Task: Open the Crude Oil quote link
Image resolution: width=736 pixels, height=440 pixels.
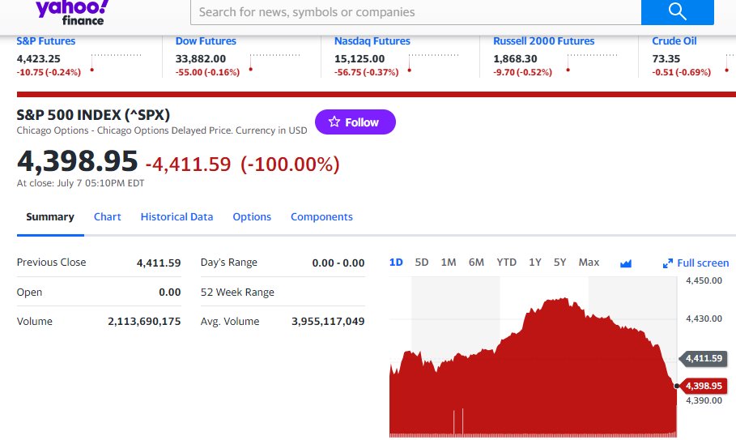Action: (x=674, y=41)
